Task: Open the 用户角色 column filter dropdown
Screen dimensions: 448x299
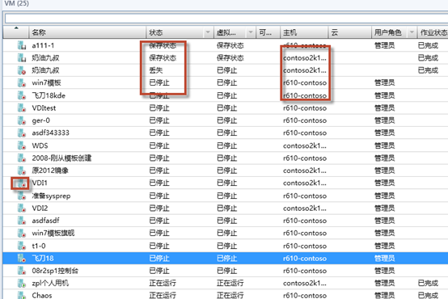Action: [x=412, y=32]
